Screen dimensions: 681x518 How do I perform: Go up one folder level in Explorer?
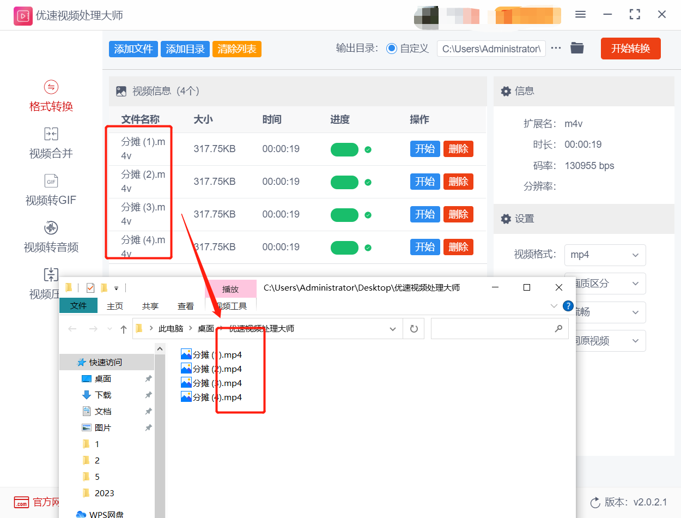(124, 329)
